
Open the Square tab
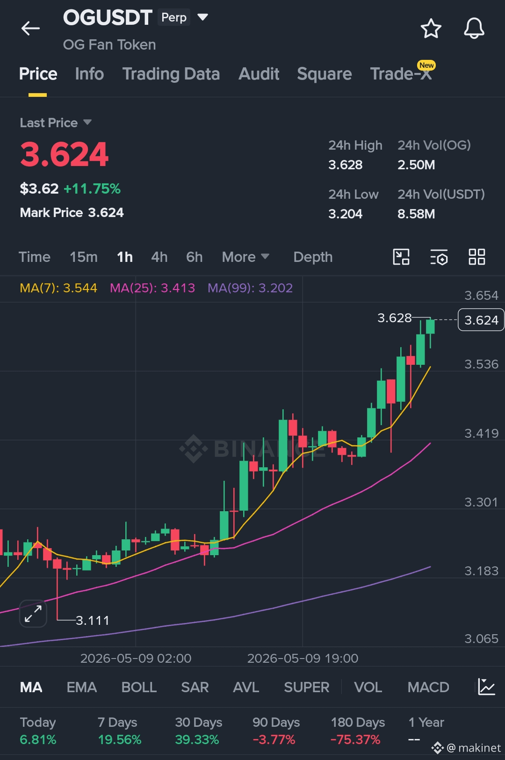pos(325,74)
